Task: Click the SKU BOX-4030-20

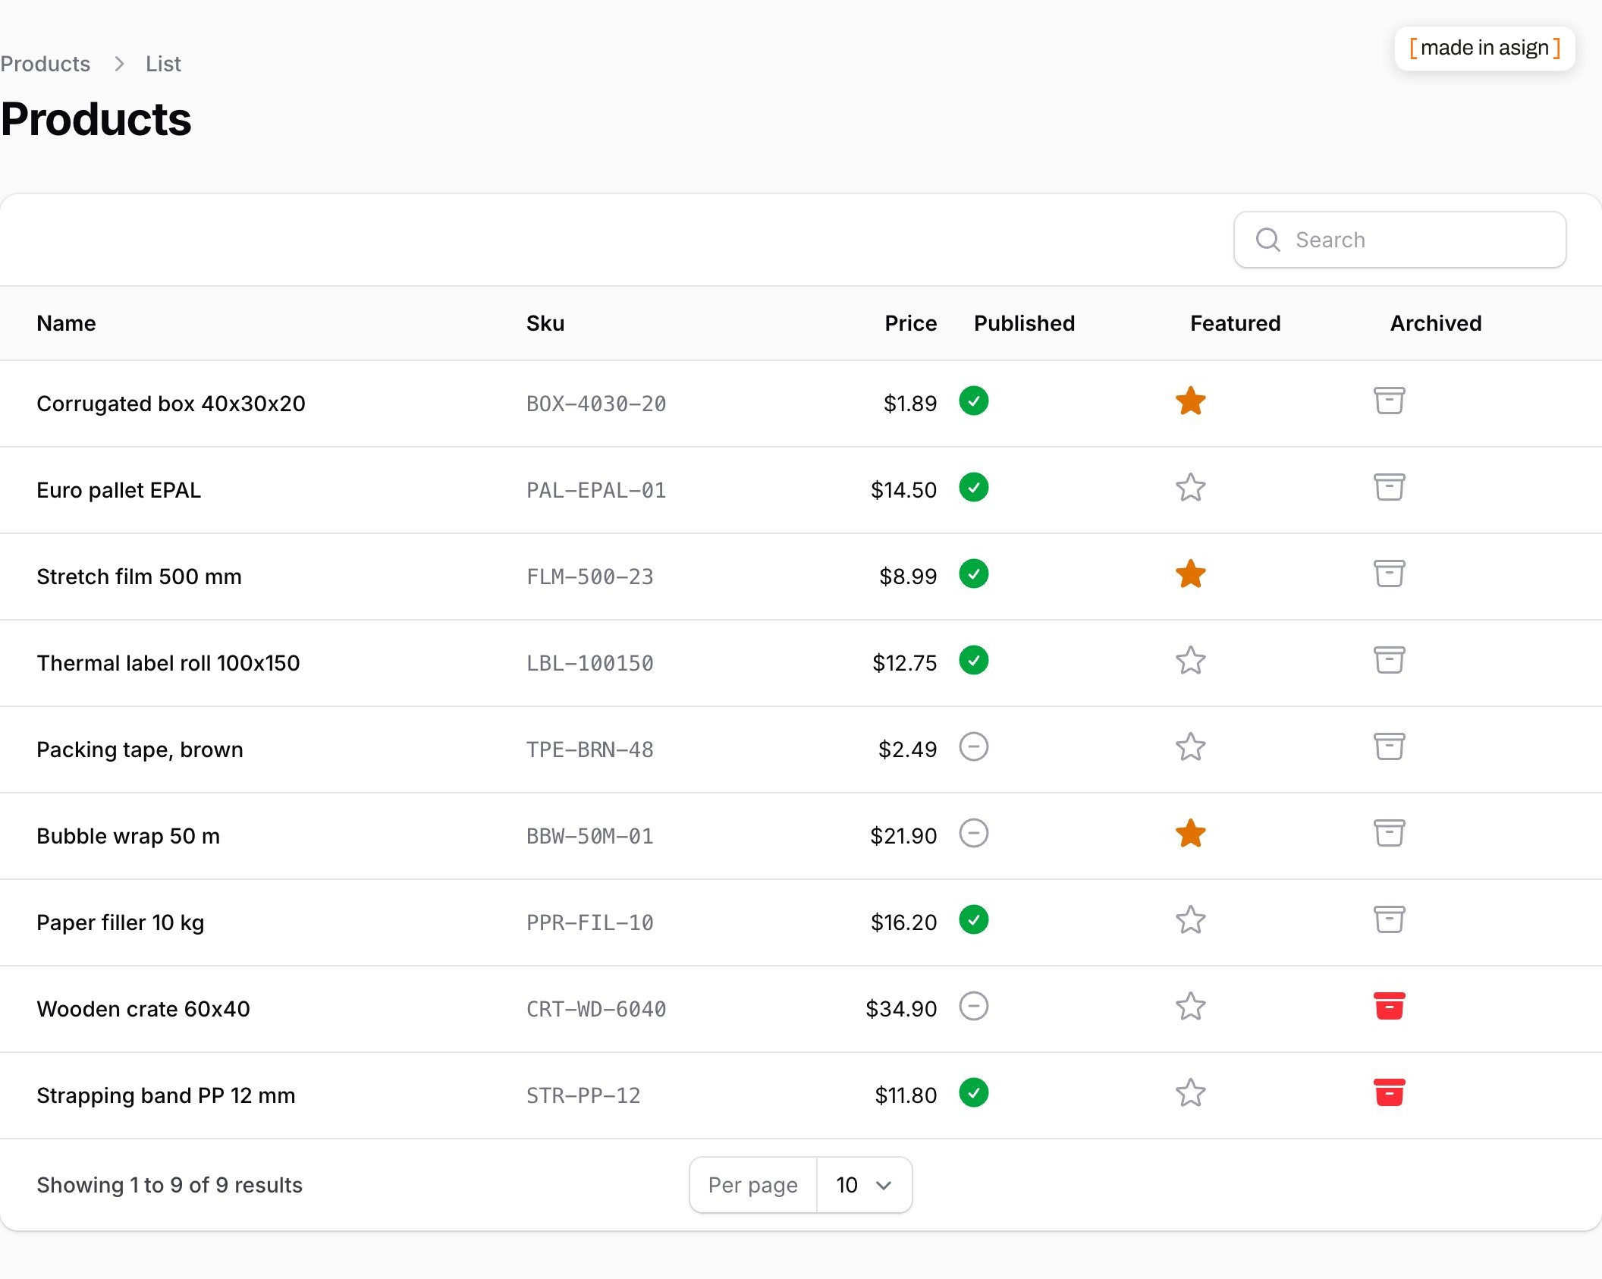Action: pyautogui.click(x=596, y=404)
